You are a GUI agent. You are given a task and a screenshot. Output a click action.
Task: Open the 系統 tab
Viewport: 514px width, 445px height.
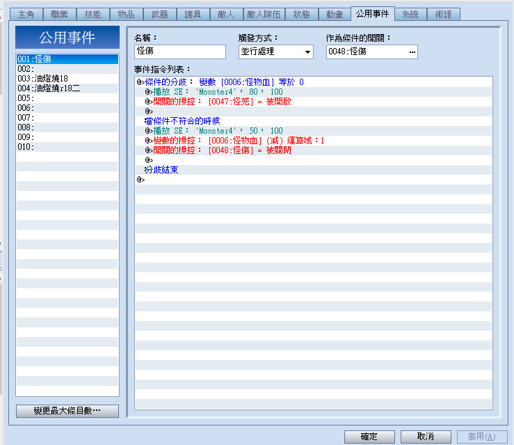pyautogui.click(x=410, y=15)
